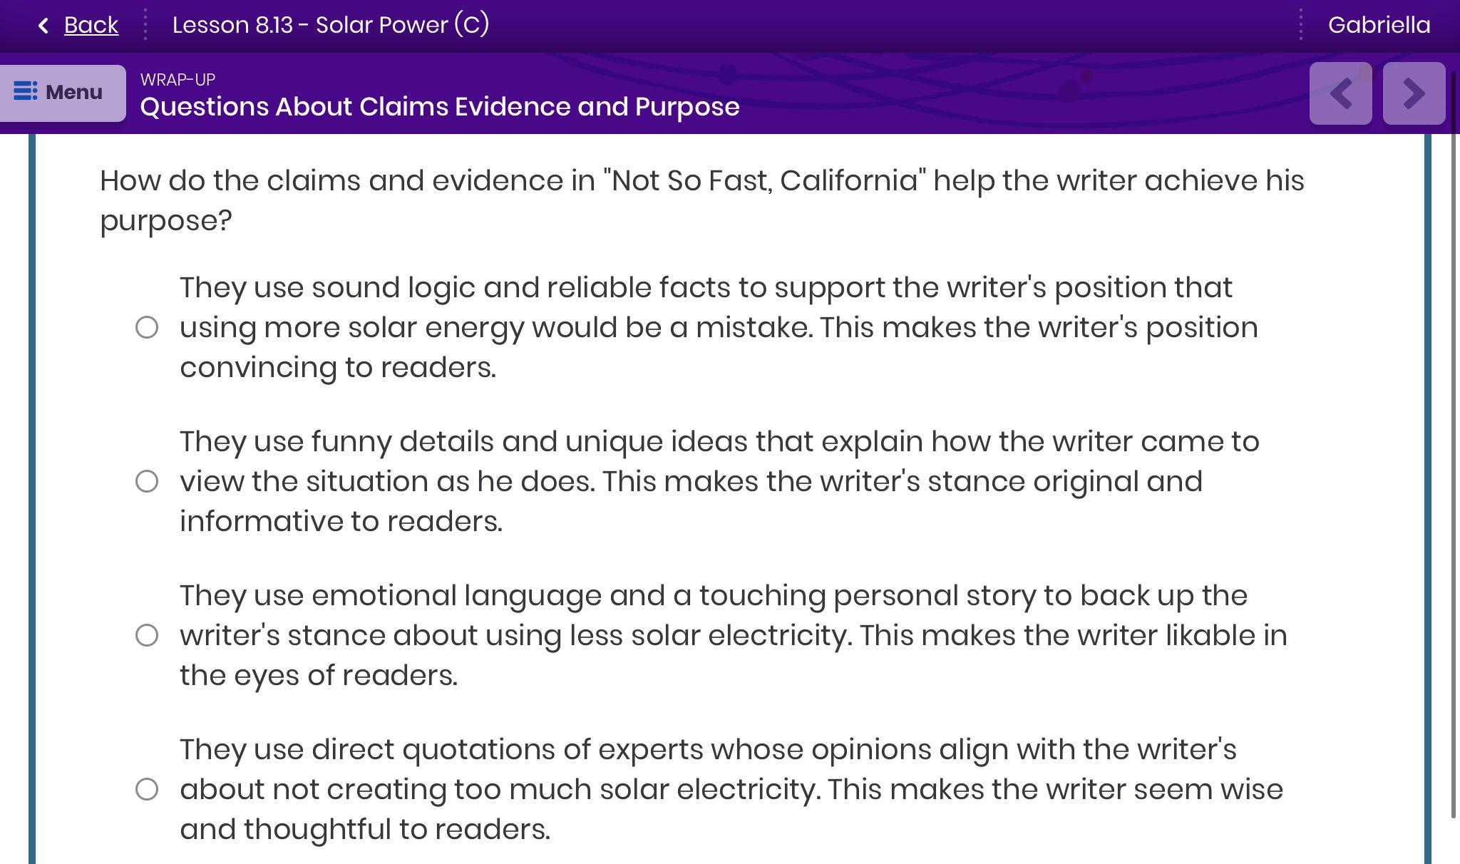
Task: Click the WRAP-UP section label
Action: (178, 80)
